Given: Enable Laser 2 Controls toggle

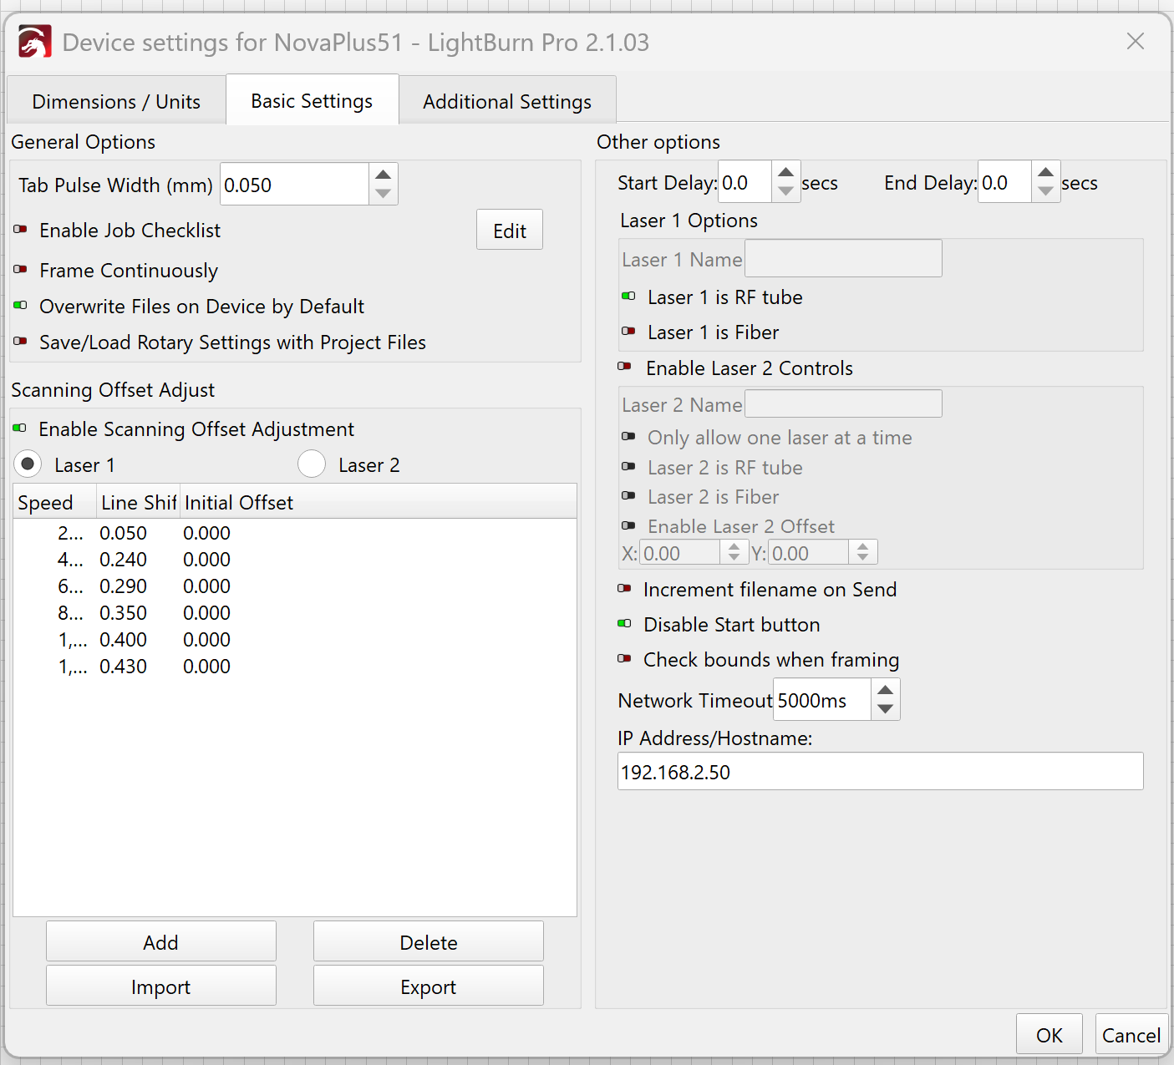Looking at the screenshot, I should click(625, 367).
